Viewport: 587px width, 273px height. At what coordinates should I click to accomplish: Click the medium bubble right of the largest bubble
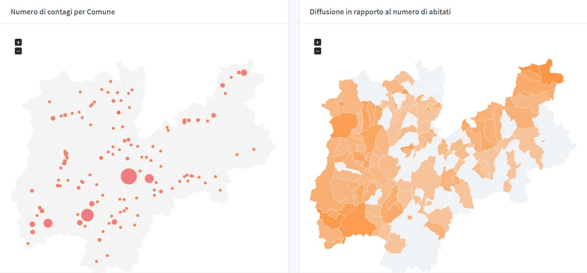pyautogui.click(x=149, y=179)
